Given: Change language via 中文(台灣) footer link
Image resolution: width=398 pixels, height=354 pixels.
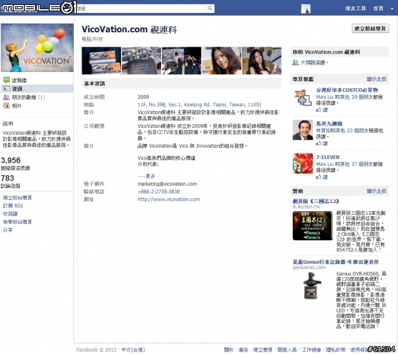Looking at the screenshot, I should [x=133, y=350].
